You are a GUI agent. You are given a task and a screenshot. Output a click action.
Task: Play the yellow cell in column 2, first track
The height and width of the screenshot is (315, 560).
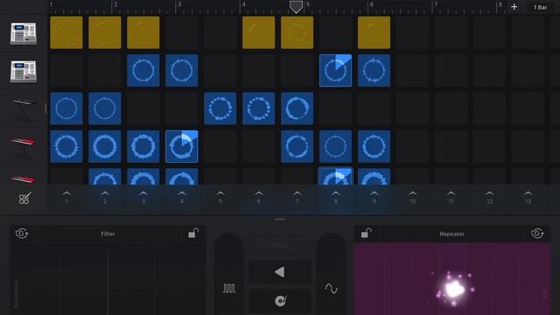(x=105, y=32)
